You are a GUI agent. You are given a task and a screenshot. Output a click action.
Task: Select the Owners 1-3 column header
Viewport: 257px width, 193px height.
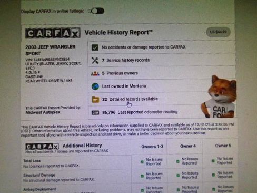pyautogui.click(x=152, y=147)
